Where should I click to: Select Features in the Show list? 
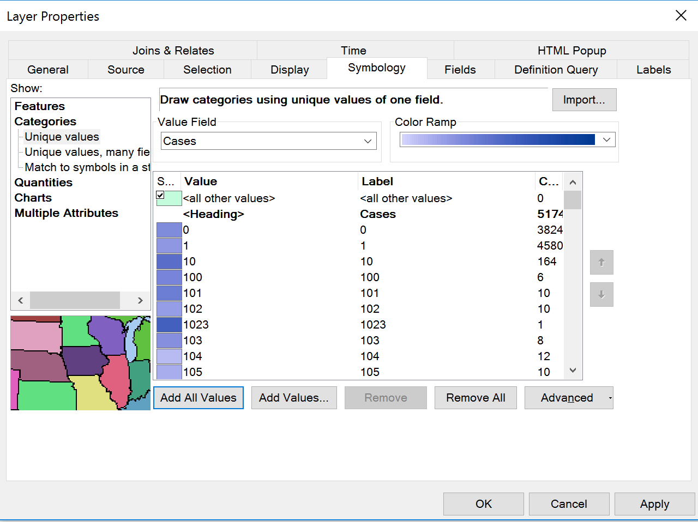[40, 106]
